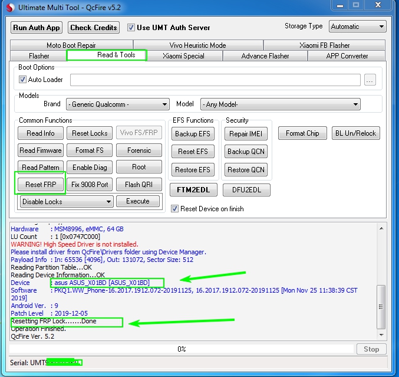The width and height of the screenshot is (399, 377).
Task: Toggle Reset Device on finish checkbox
Action: 174,209
